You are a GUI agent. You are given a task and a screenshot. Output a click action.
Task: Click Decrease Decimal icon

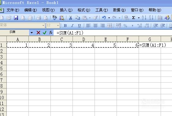coord(147,26)
